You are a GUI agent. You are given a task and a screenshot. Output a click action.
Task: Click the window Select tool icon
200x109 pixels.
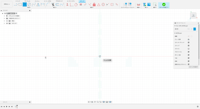155,4
